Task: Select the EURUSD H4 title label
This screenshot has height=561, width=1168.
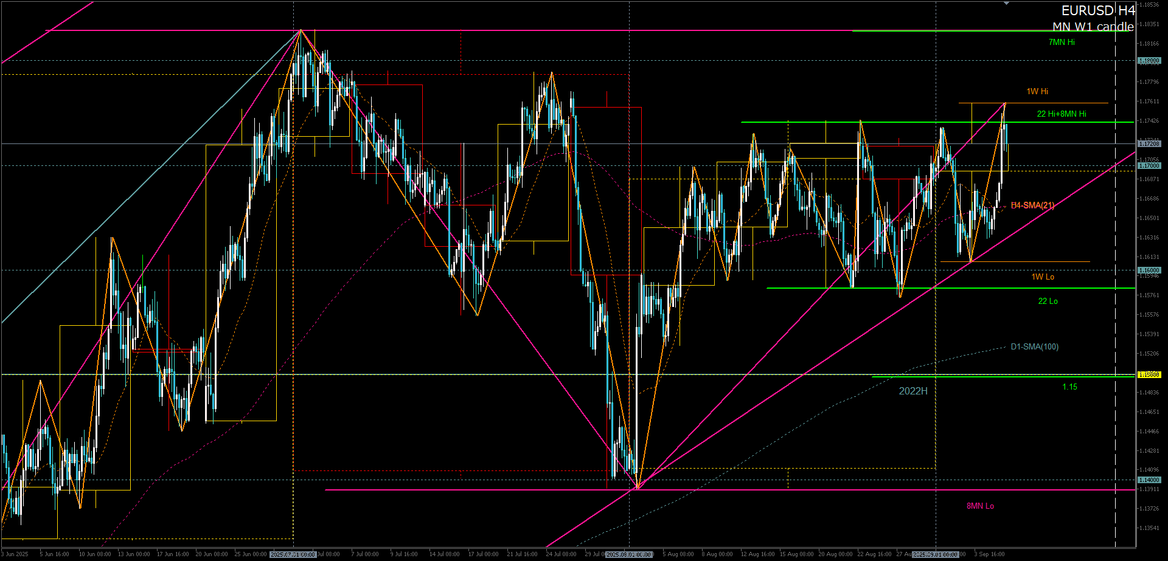Action: [1097, 11]
